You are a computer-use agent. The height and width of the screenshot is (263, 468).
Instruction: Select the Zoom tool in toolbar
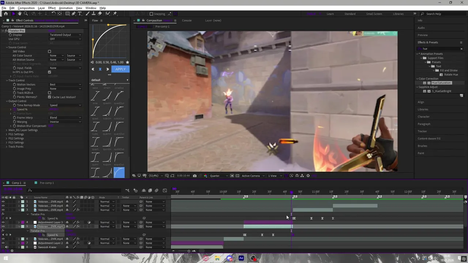[x=26, y=14]
